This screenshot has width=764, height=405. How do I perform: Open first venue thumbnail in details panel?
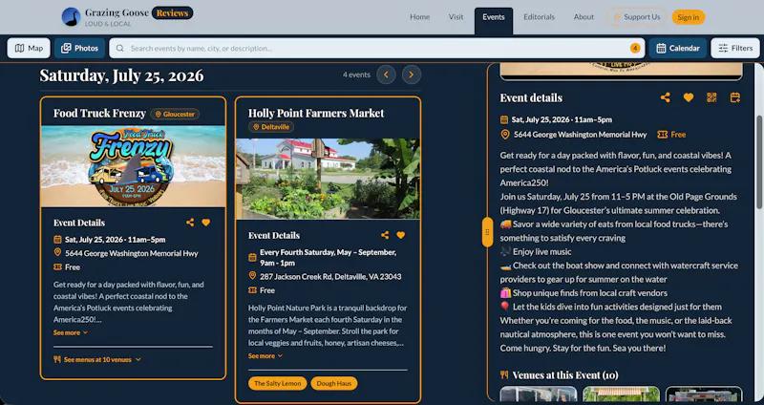click(x=539, y=394)
